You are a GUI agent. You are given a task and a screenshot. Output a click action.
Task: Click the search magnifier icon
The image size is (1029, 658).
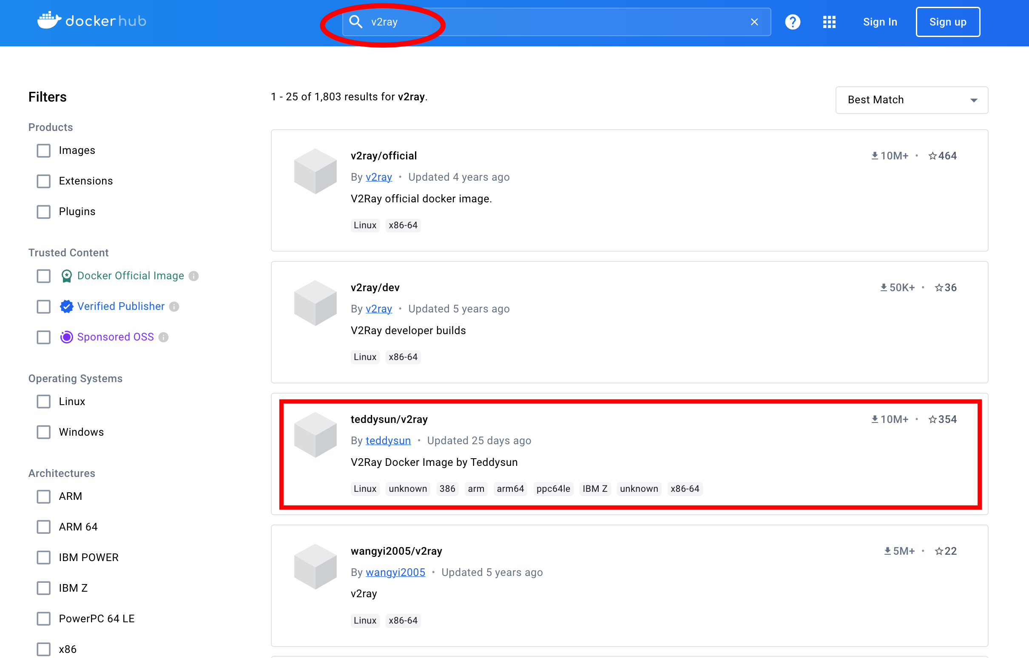[355, 22]
